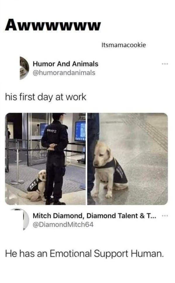Click the blue monitor screen in left photo
Viewport: 175px width, 283px height.
coord(80,131)
